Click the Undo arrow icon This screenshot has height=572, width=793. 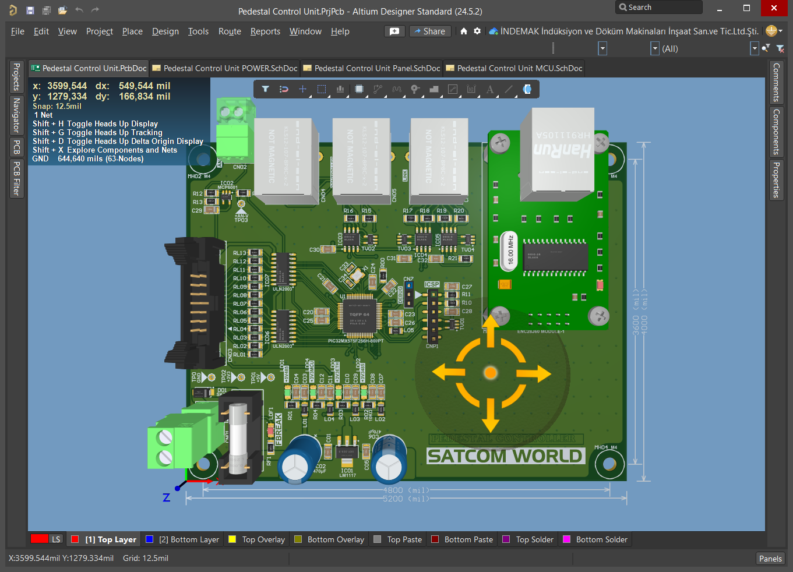[x=79, y=10]
